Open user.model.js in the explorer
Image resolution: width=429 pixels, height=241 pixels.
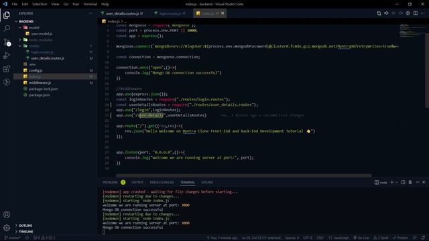(x=42, y=33)
